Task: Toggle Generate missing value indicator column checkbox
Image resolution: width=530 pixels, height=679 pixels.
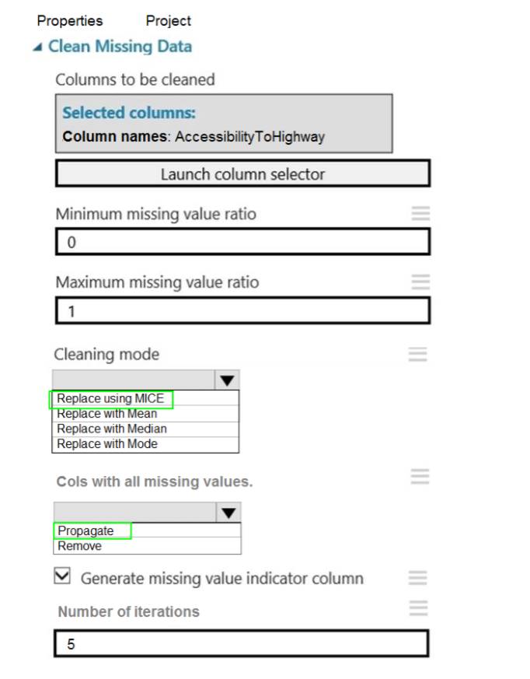Action: point(62,576)
